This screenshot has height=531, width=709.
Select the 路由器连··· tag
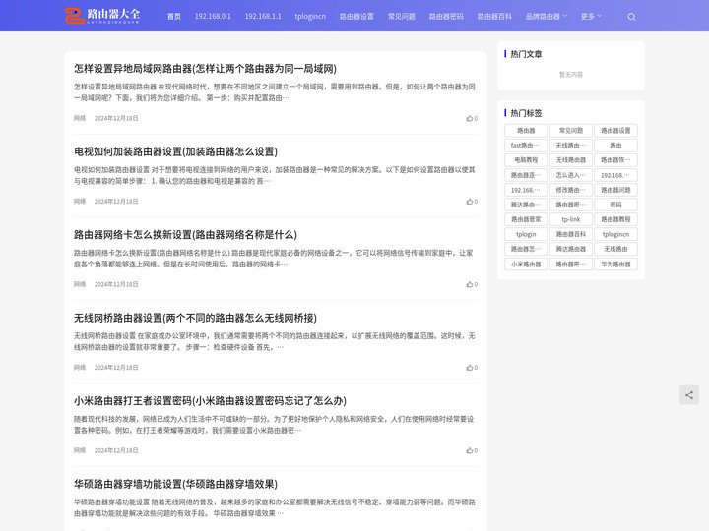(526, 175)
